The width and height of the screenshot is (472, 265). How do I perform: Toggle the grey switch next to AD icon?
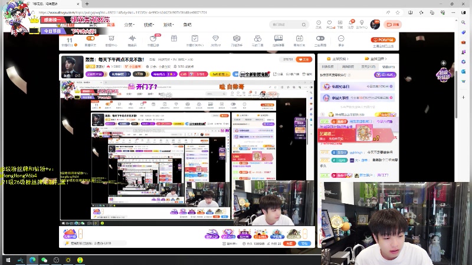pos(320,38)
